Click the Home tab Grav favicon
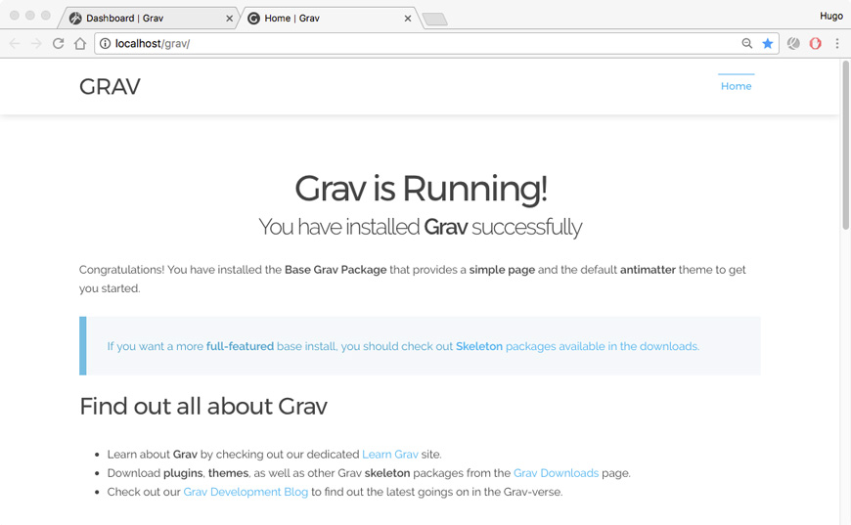Screen dimensions: 851x525 [x=253, y=19]
